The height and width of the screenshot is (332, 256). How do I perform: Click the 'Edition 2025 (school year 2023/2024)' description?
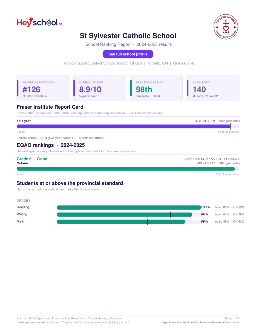[90, 113]
